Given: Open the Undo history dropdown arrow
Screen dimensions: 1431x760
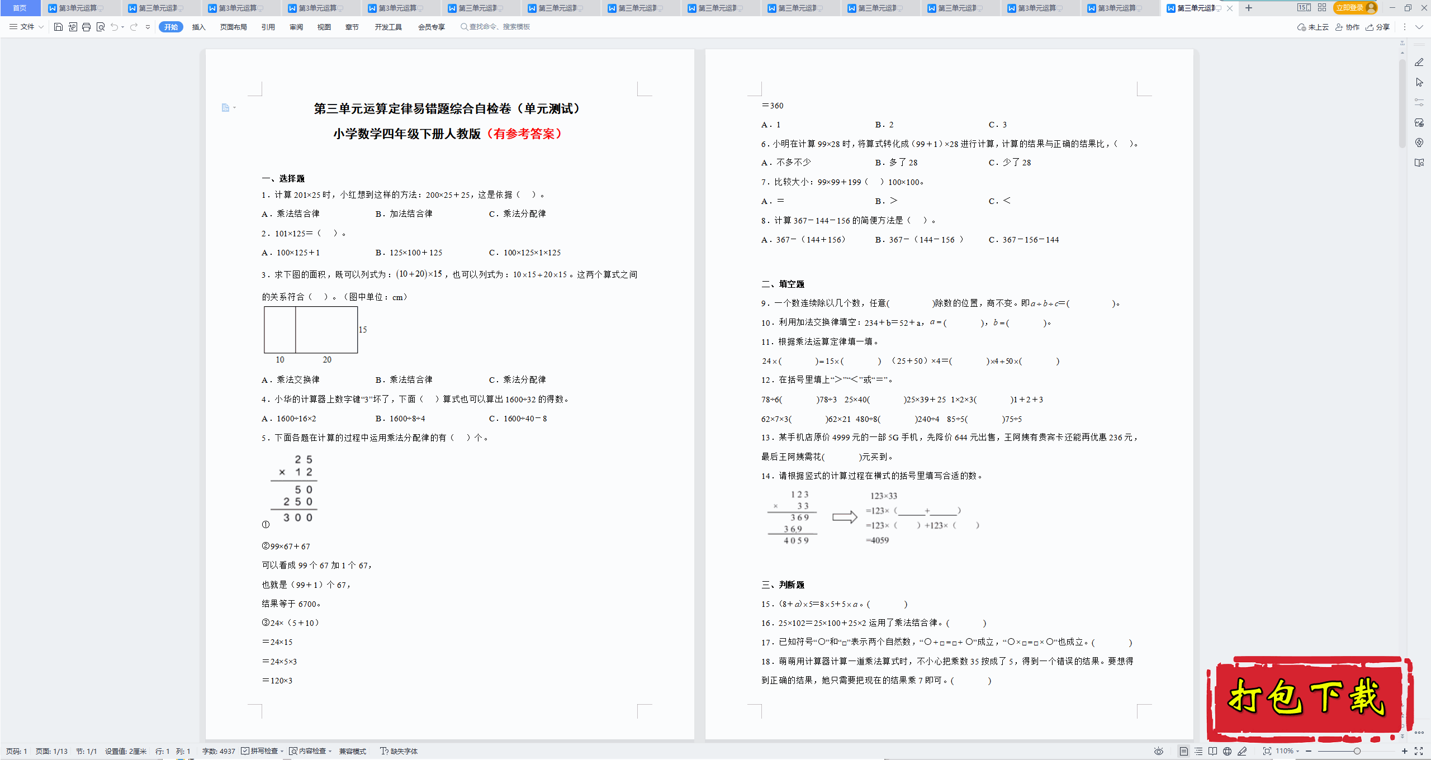Looking at the screenshot, I should 123,27.
